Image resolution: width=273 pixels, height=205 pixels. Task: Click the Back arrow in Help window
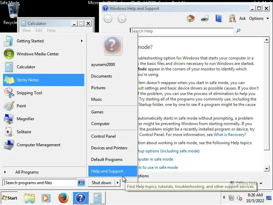[108, 19]
